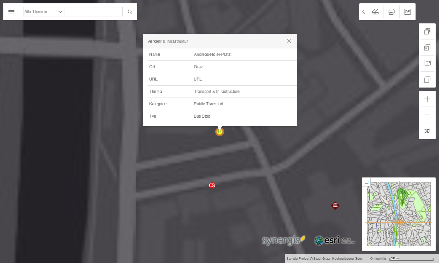Collapse the toolbar using the left chevron
This screenshot has width=439, height=263.
pyautogui.click(x=363, y=11)
